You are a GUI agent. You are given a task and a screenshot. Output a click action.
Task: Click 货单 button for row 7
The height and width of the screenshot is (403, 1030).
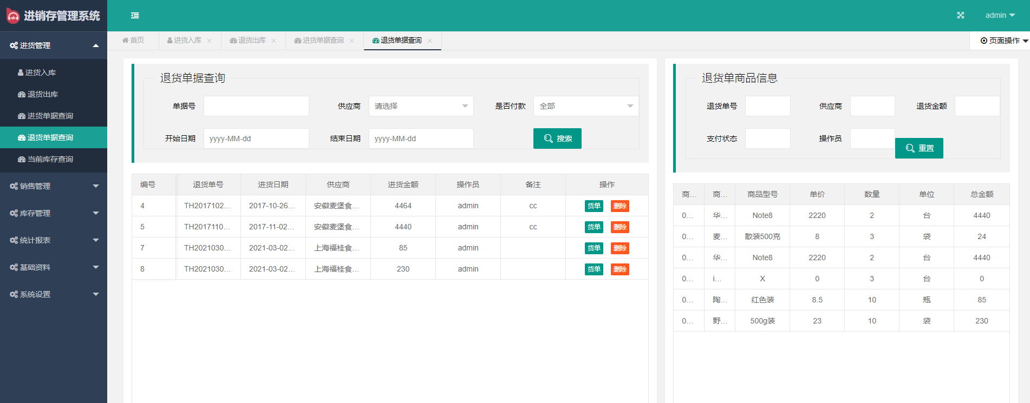tap(594, 248)
